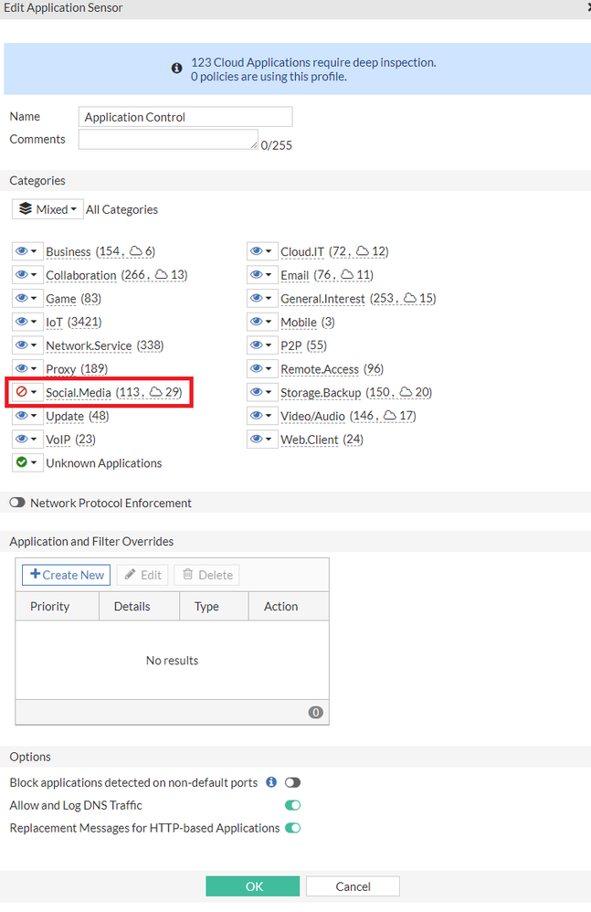Click the Priority column header
This screenshot has width=591, height=912.
coord(50,606)
